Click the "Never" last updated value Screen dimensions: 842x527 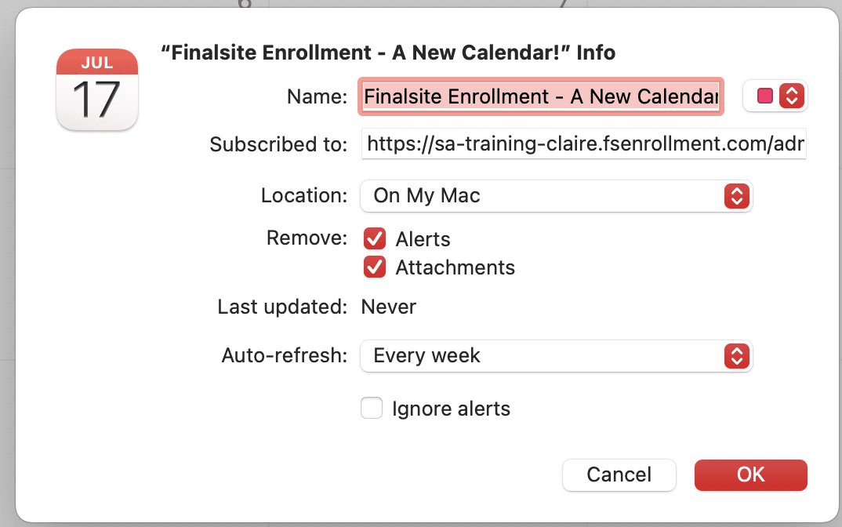(389, 307)
